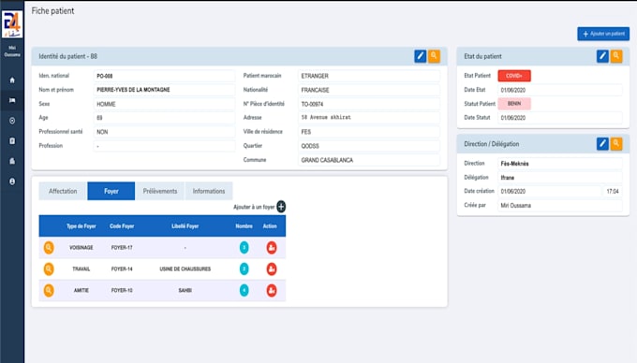This screenshot has width=637, height=363.
Task: Click Date Etat field 01/06/2020
Action: [560, 90]
